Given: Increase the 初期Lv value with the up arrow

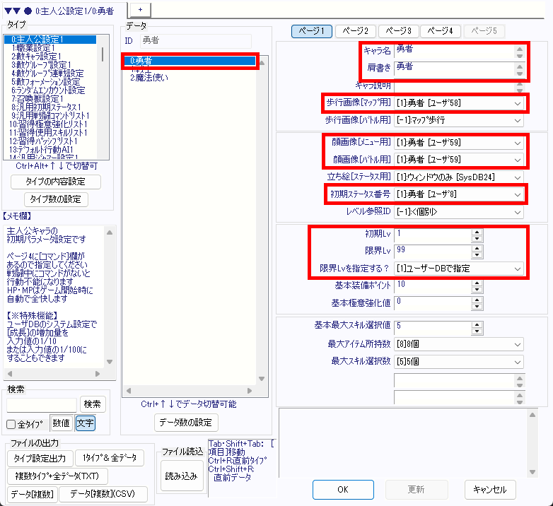Looking at the screenshot, I should [x=477, y=230].
